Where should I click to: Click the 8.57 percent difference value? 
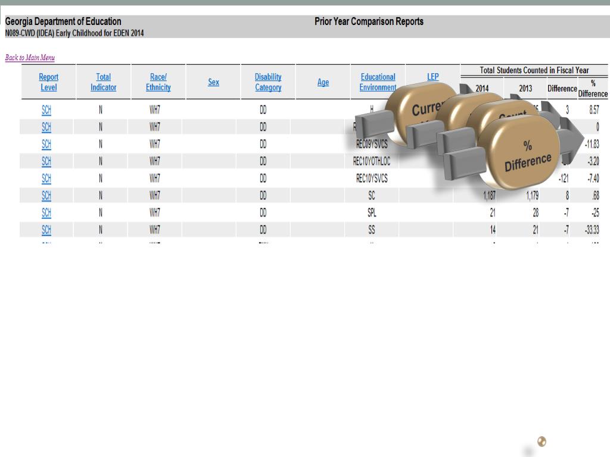[x=594, y=110]
